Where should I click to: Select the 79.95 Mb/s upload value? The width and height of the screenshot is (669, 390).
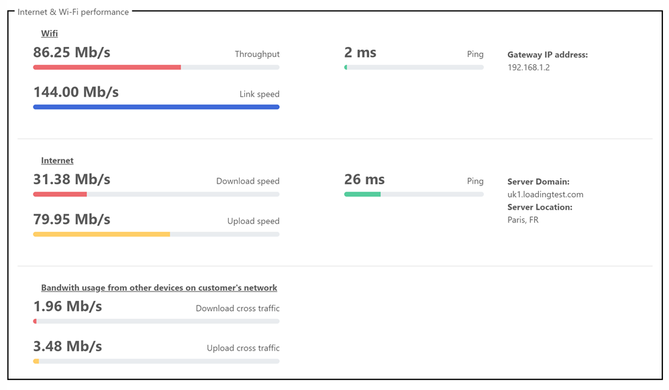point(72,219)
